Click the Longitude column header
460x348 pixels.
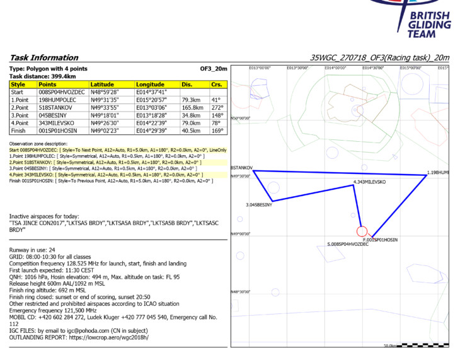tap(150, 84)
